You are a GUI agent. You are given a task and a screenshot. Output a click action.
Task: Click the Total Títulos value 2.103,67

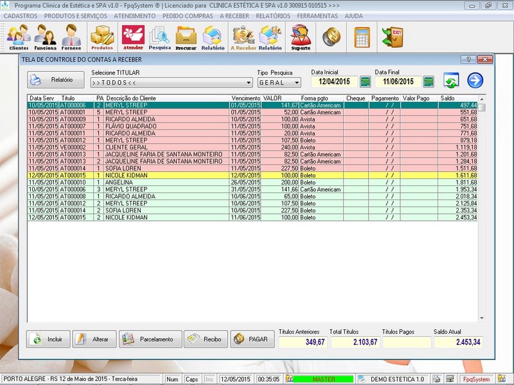tap(355, 342)
